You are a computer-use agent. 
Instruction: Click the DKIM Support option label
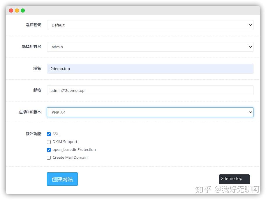[x=65, y=142]
